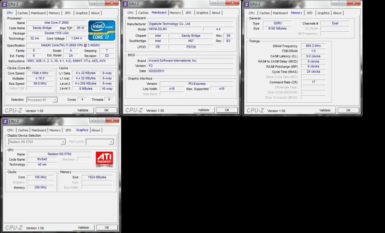Open the Processor #1 selection dropdown
Screen dimensions: 385x233
click(x=42, y=100)
